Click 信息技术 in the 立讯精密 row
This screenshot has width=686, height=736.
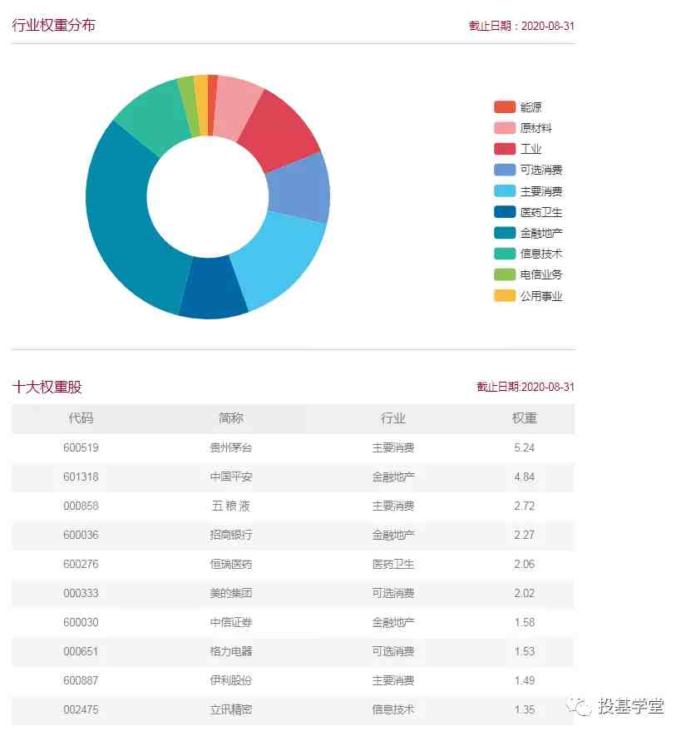pyautogui.click(x=392, y=709)
